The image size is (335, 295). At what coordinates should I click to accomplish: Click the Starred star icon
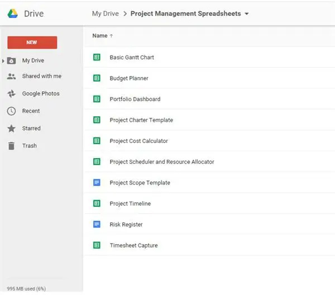point(11,129)
